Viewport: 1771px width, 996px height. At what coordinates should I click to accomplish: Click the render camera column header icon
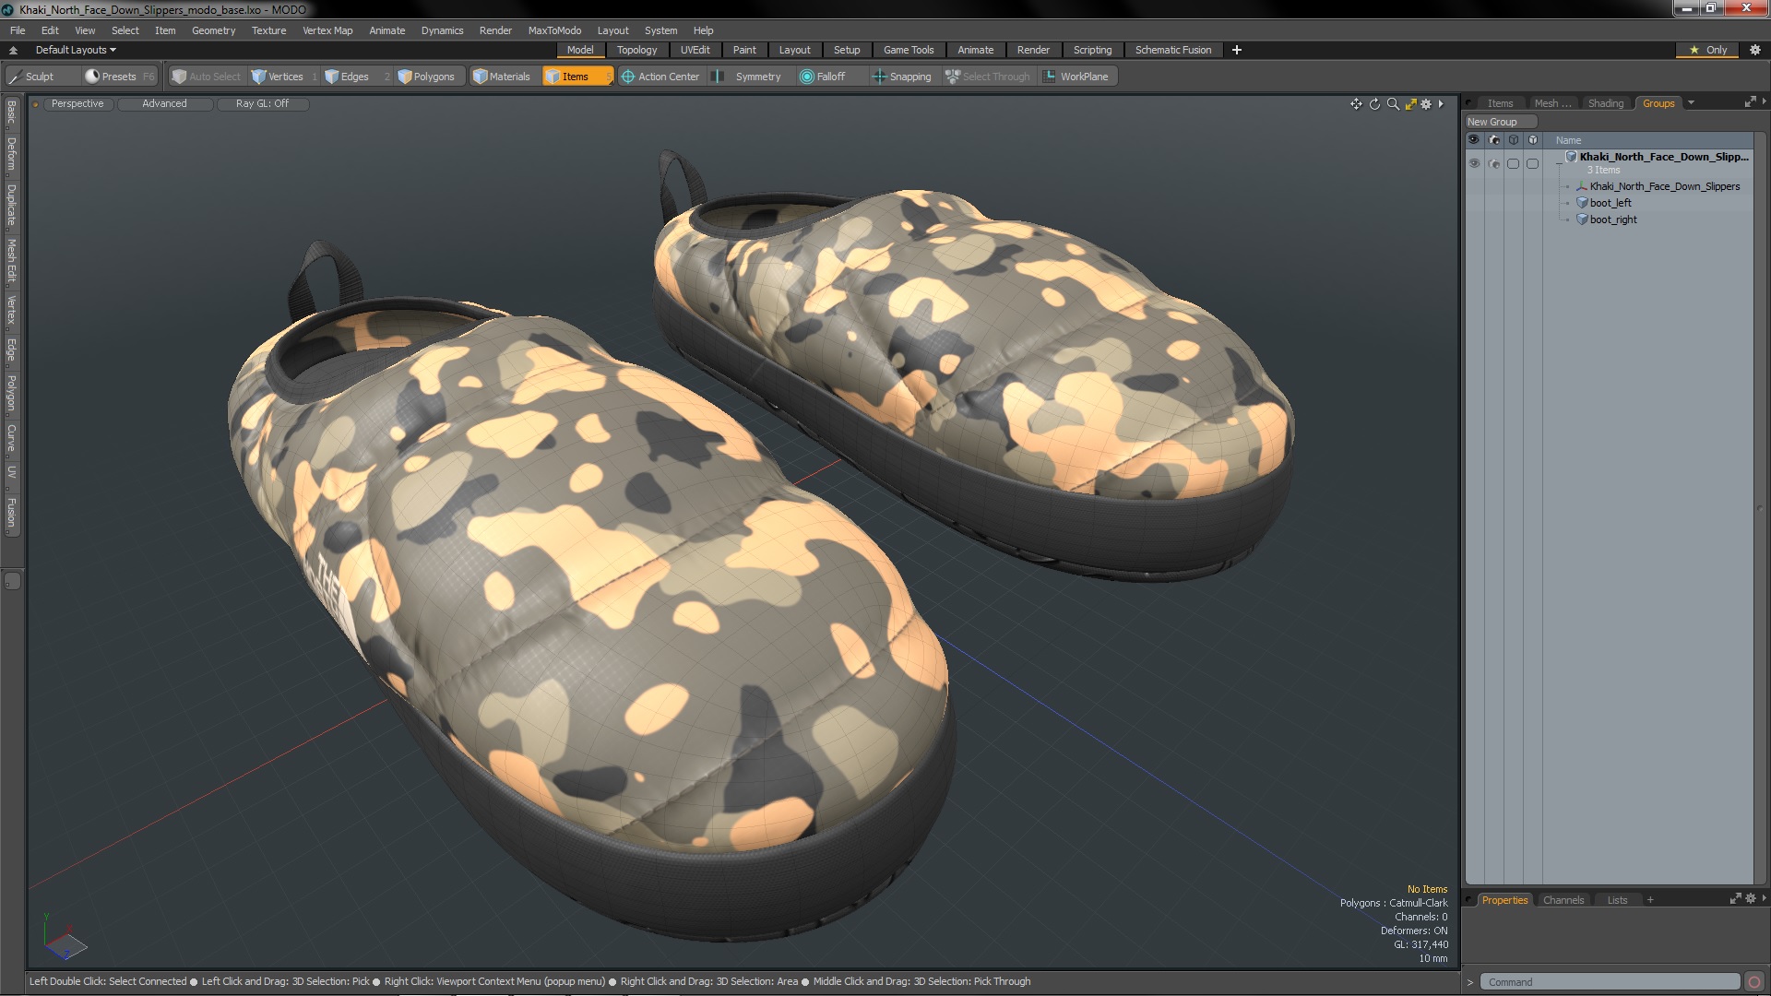pyautogui.click(x=1494, y=140)
